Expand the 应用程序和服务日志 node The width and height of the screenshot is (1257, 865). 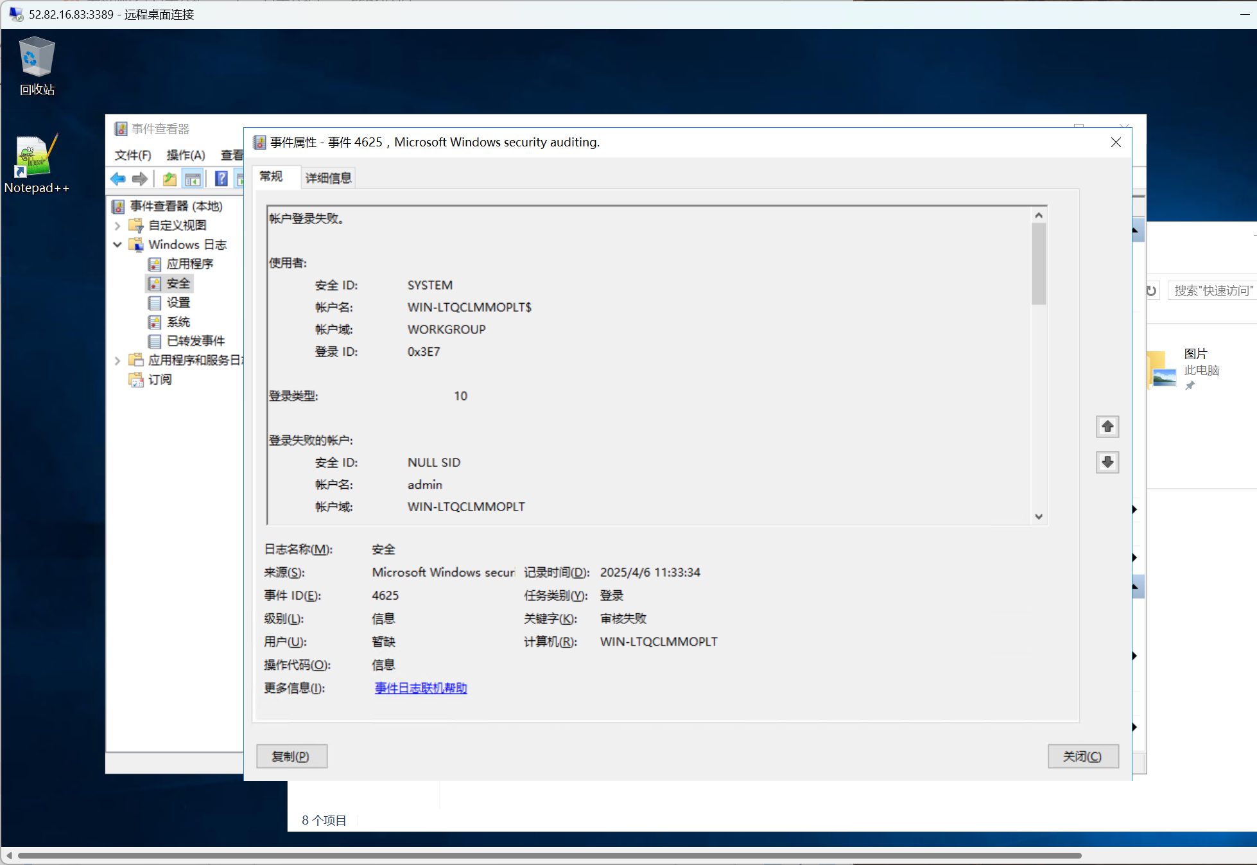117,360
